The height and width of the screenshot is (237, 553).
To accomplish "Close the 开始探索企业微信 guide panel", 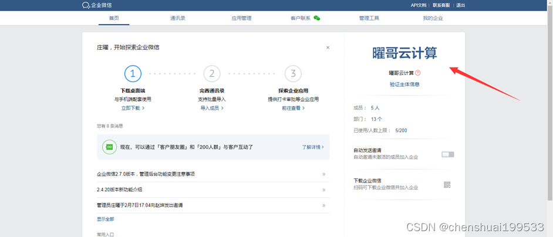I will point(328,48).
